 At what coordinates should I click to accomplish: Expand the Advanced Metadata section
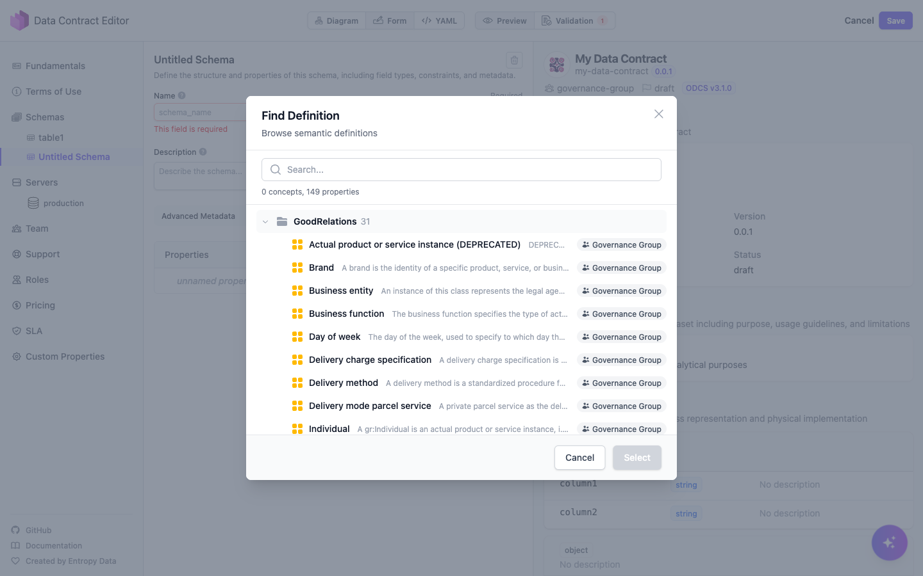point(198,216)
